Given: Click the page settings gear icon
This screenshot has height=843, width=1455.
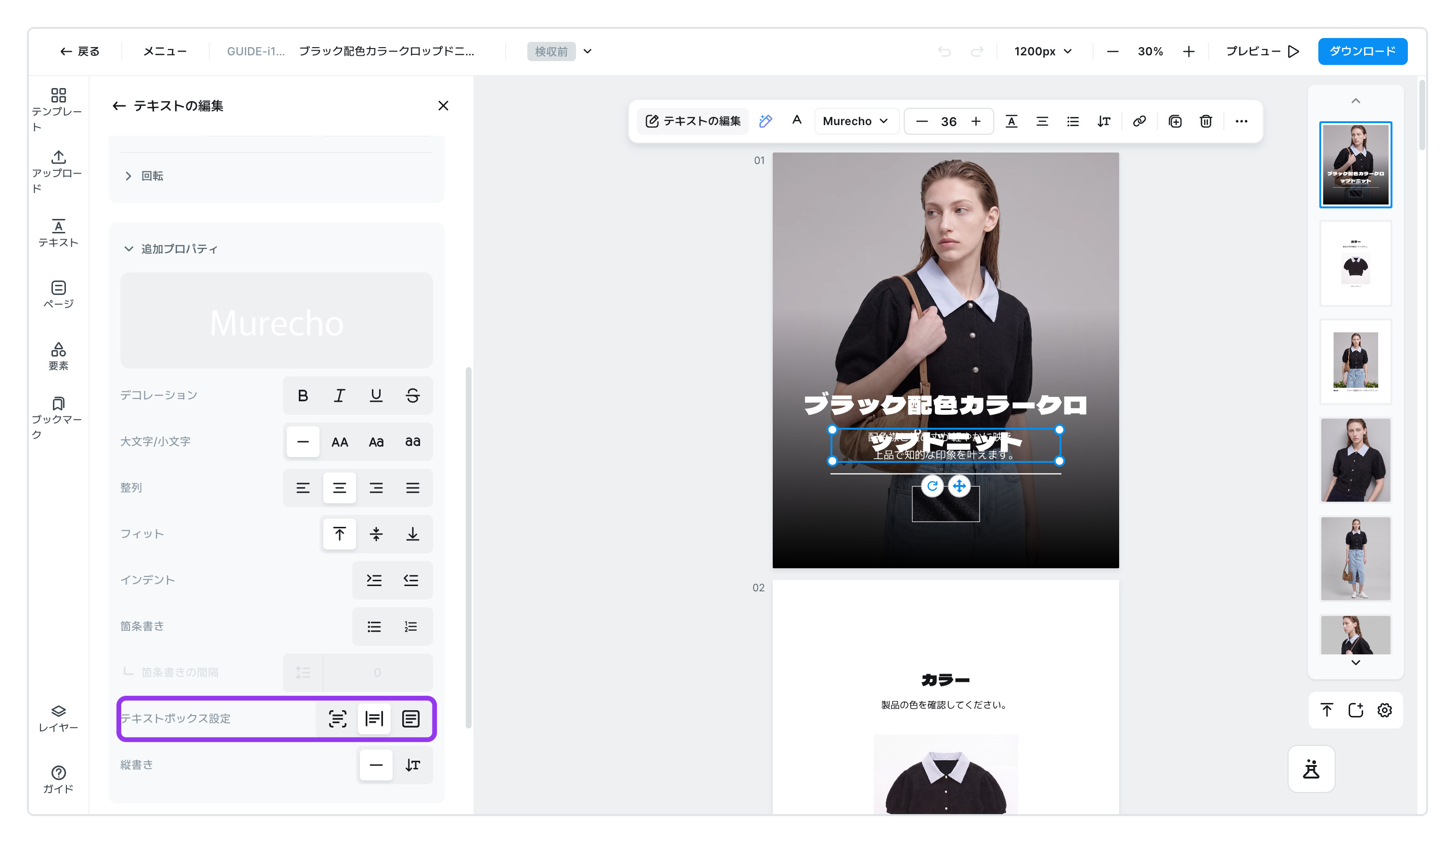Looking at the screenshot, I should click(1385, 710).
